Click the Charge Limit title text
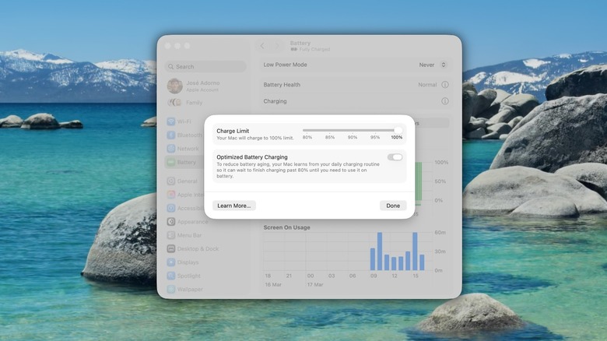The image size is (607, 341). pos(233,131)
